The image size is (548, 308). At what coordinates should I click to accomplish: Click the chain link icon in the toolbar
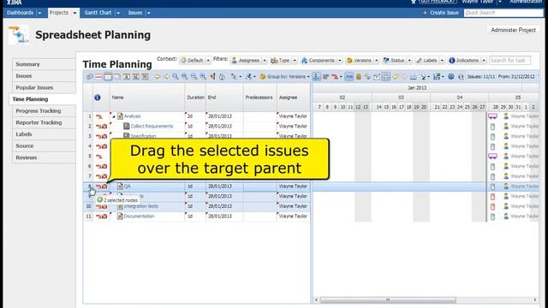(367, 76)
